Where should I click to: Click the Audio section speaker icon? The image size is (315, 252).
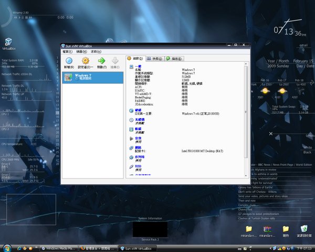pos(131,139)
